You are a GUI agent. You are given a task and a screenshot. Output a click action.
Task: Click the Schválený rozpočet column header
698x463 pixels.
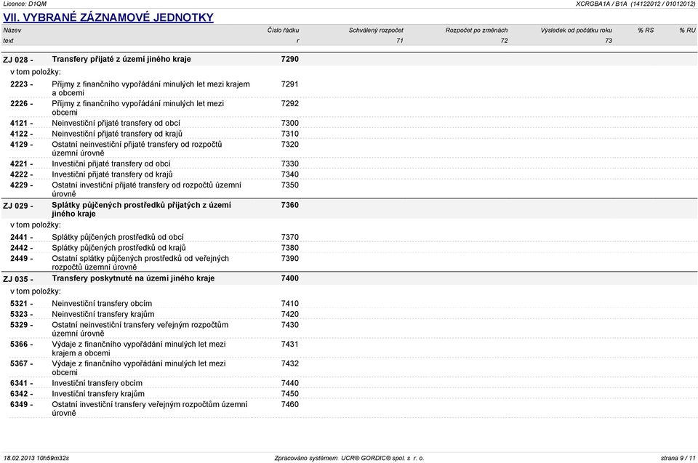pyautogui.click(x=376, y=31)
